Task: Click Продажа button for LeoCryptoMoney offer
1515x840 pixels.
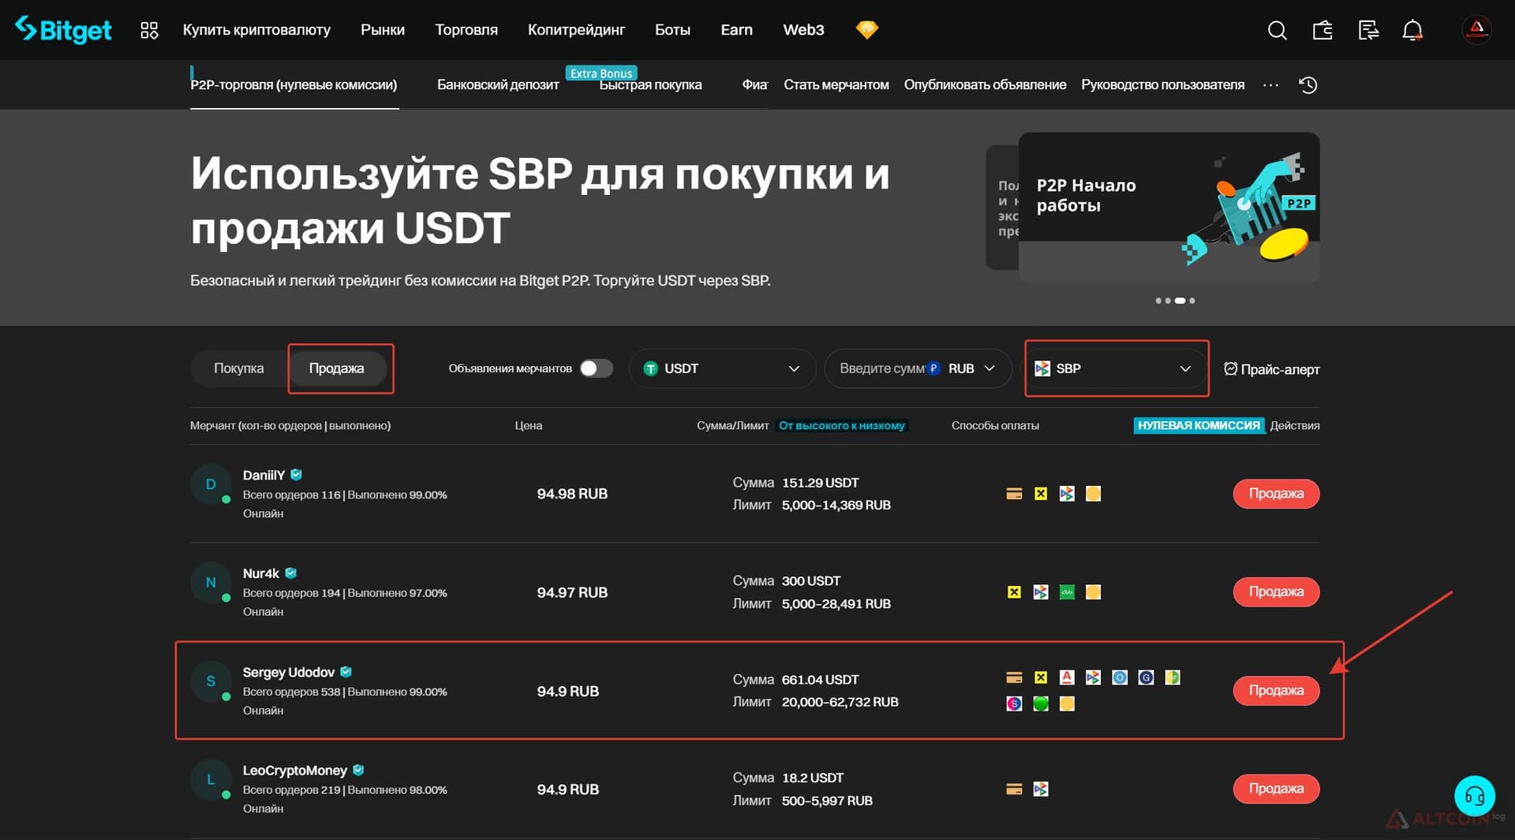Action: coord(1276,789)
